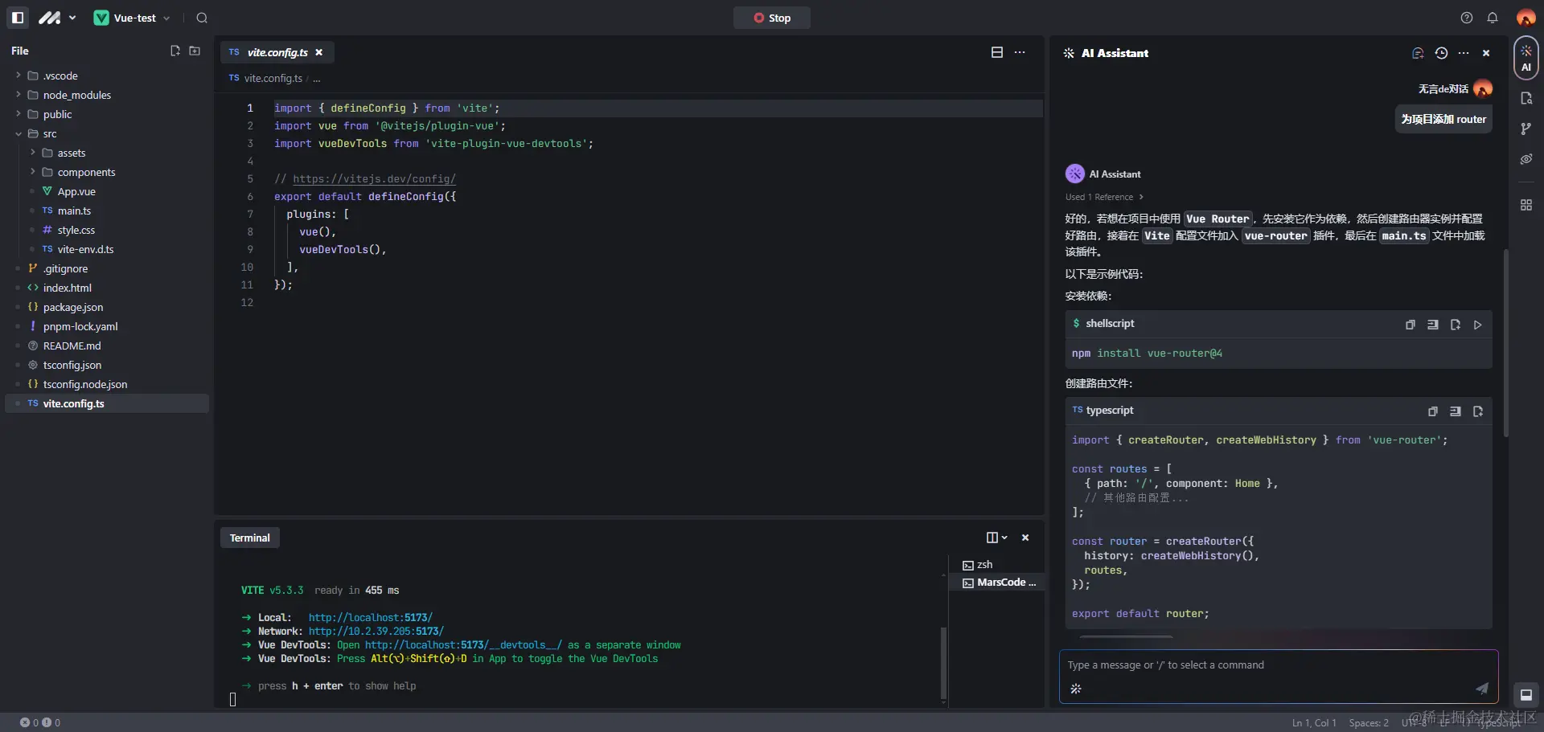This screenshot has height=732, width=1544.
Task: Open the notifications bell
Action: tap(1493, 18)
